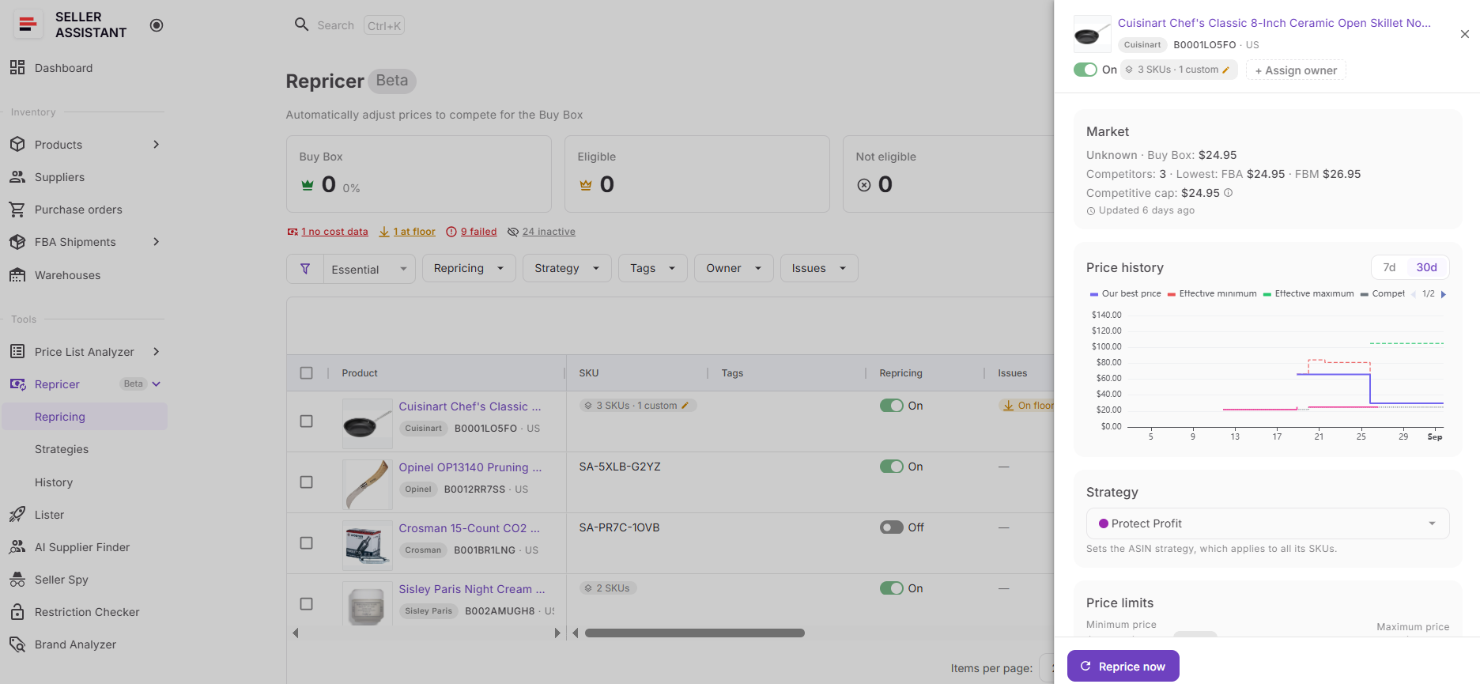Click the Search input field
The image size is (1480, 684).
(x=335, y=25)
